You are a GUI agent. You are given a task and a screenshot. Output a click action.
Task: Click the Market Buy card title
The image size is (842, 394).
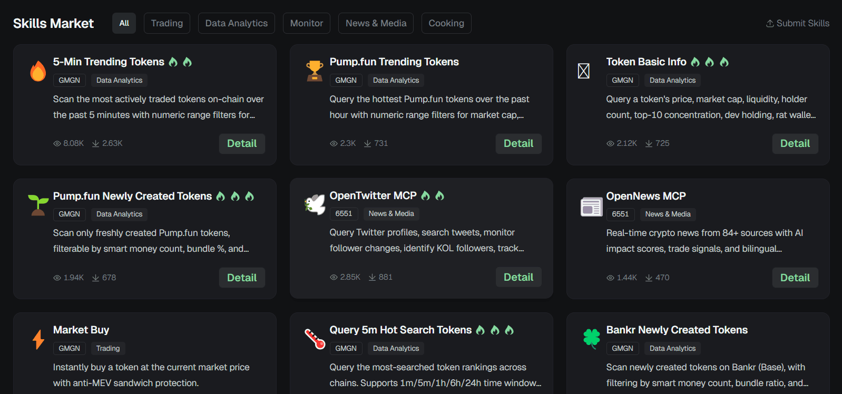click(81, 330)
